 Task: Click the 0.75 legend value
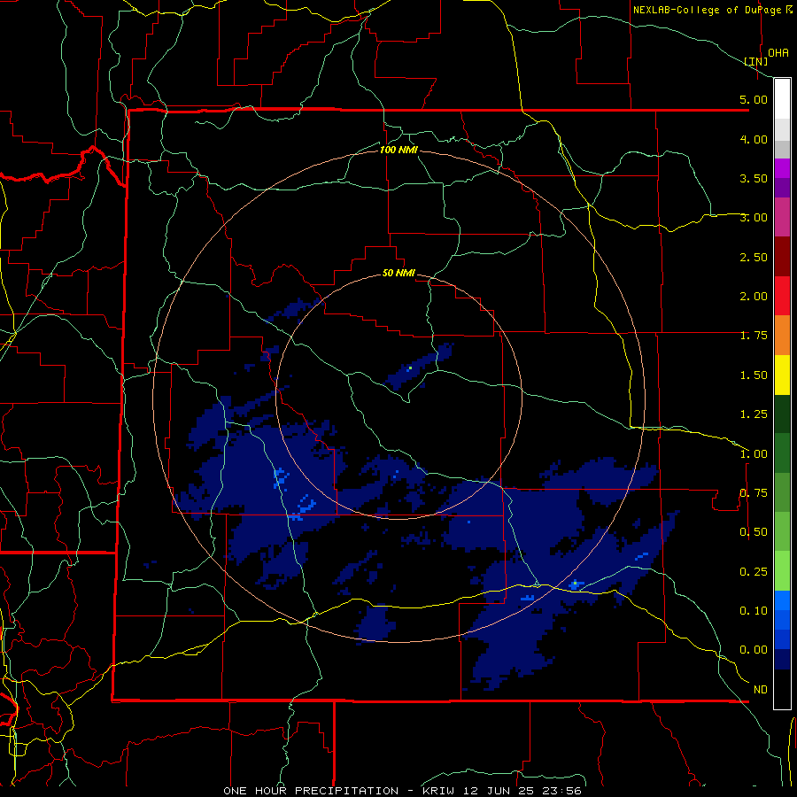pos(754,493)
